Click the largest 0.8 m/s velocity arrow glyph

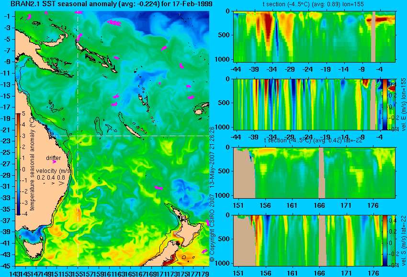pos(62,183)
